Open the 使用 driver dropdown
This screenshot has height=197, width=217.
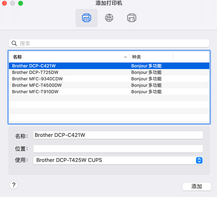pos(118,160)
